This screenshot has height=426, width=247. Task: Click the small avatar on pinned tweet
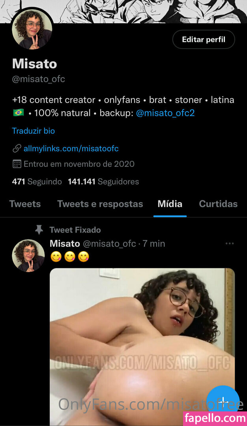(28, 255)
